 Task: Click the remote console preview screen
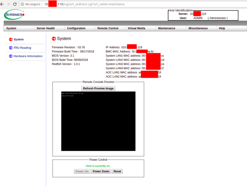tap(98, 121)
